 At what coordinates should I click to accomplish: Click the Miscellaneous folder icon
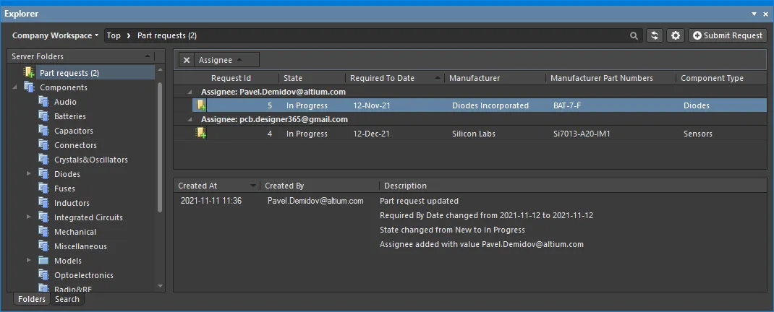coord(43,246)
